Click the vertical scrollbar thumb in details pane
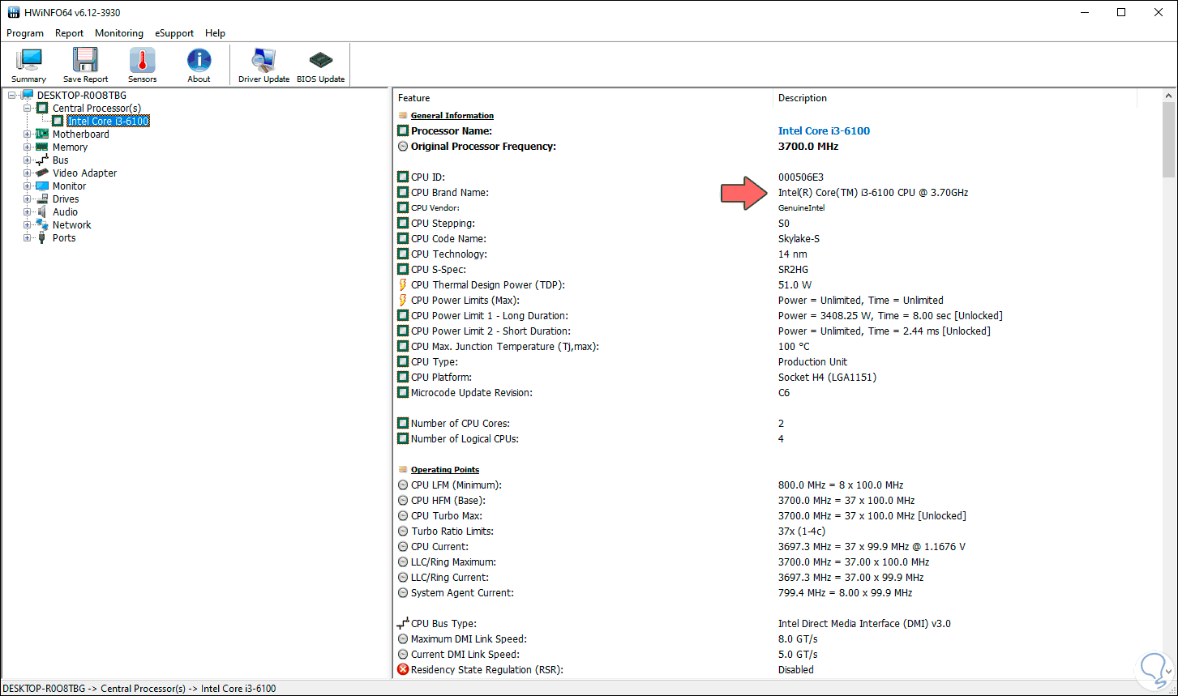Viewport: 1178px width, 696px height. pyautogui.click(x=1168, y=140)
